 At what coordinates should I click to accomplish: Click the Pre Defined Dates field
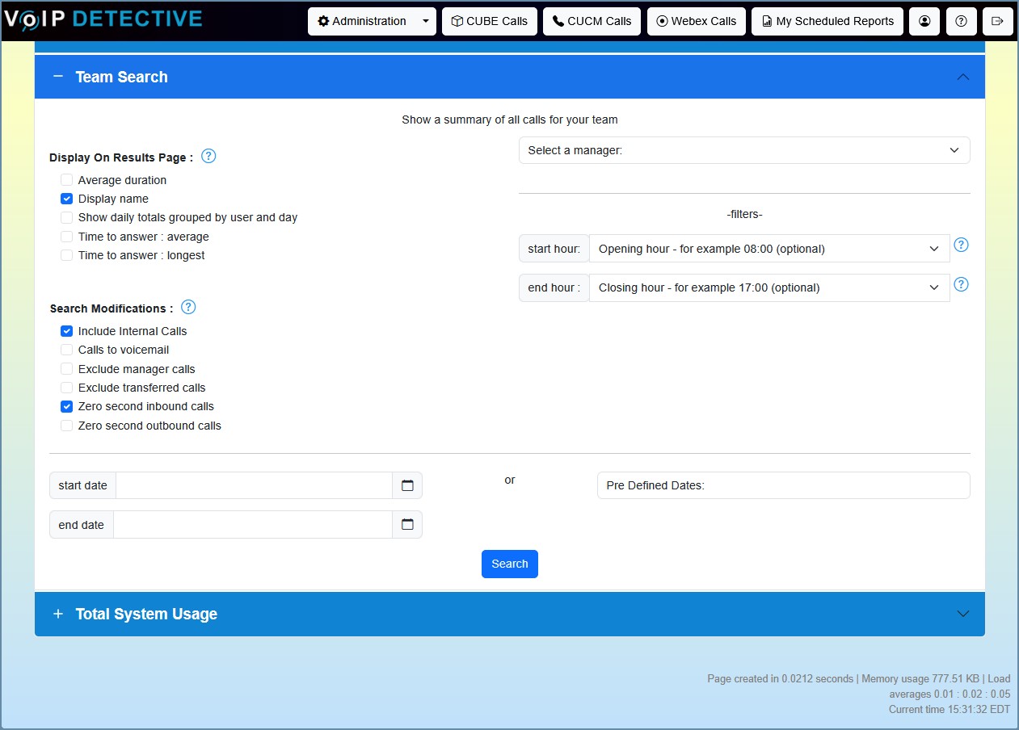[782, 486]
